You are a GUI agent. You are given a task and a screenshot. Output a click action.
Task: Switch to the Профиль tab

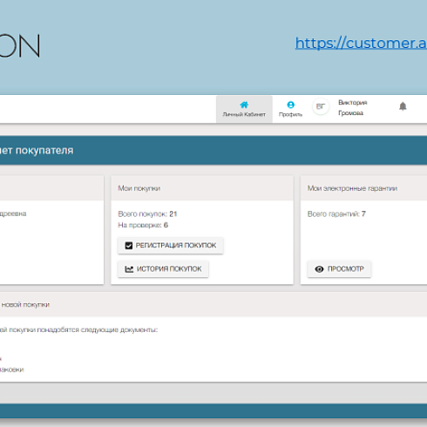(290, 109)
